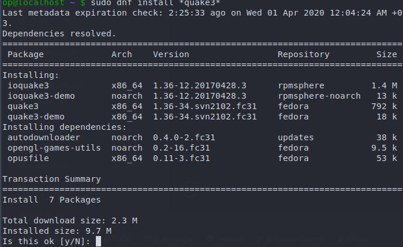This screenshot has height=247, width=403.
Task: Click the '0.2-16.fc31' version value
Action: pyautogui.click(x=181, y=148)
